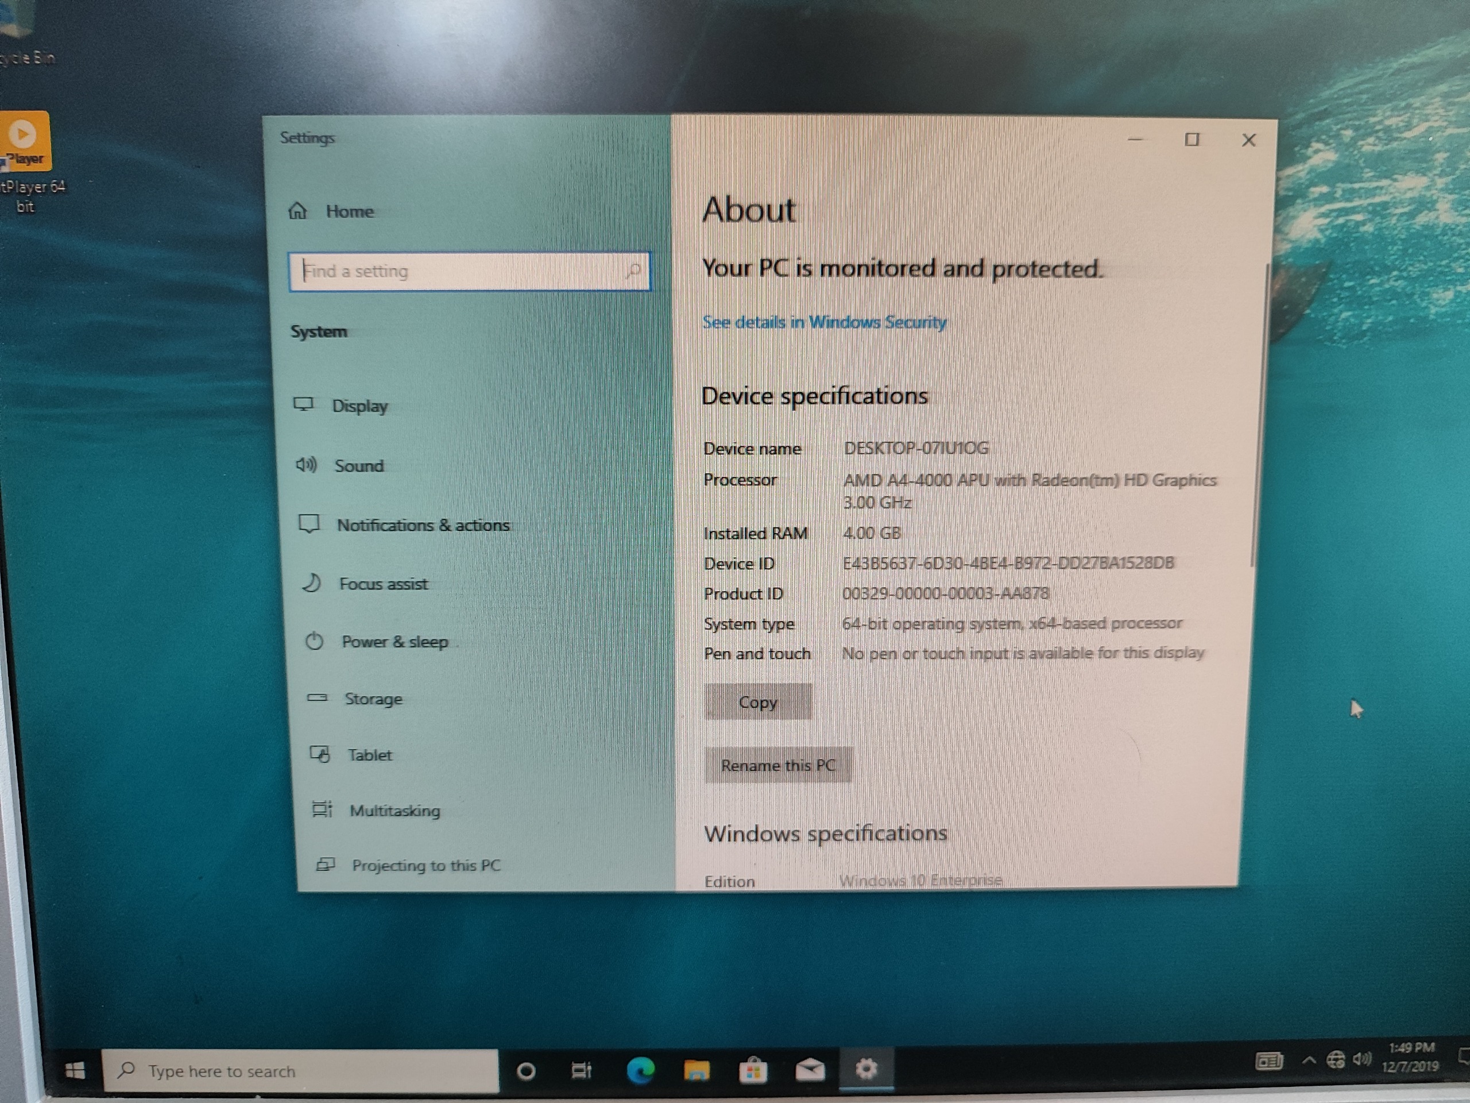This screenshot has height=1103, width=1470.
Task: Click the Display monitor icon
Action: 304,404
